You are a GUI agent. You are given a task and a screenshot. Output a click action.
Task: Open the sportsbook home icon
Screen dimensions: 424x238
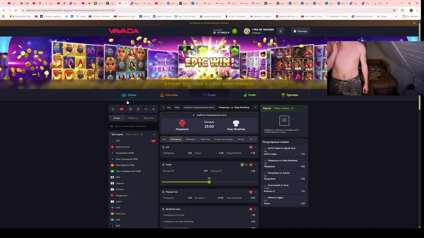click(x=113, y=109)
